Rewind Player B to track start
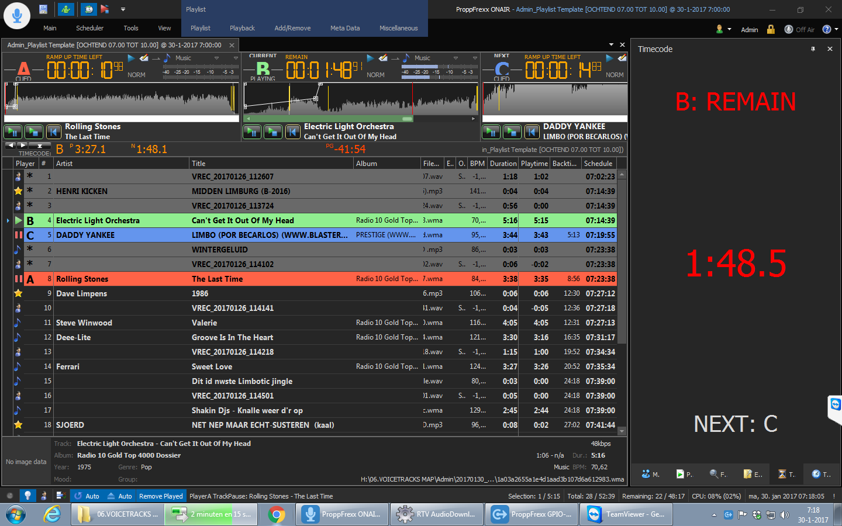This screenshot has height=526, width=842. (293, 132)
